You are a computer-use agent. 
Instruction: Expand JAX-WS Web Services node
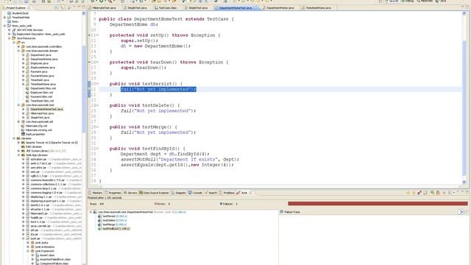pos(9,30)
